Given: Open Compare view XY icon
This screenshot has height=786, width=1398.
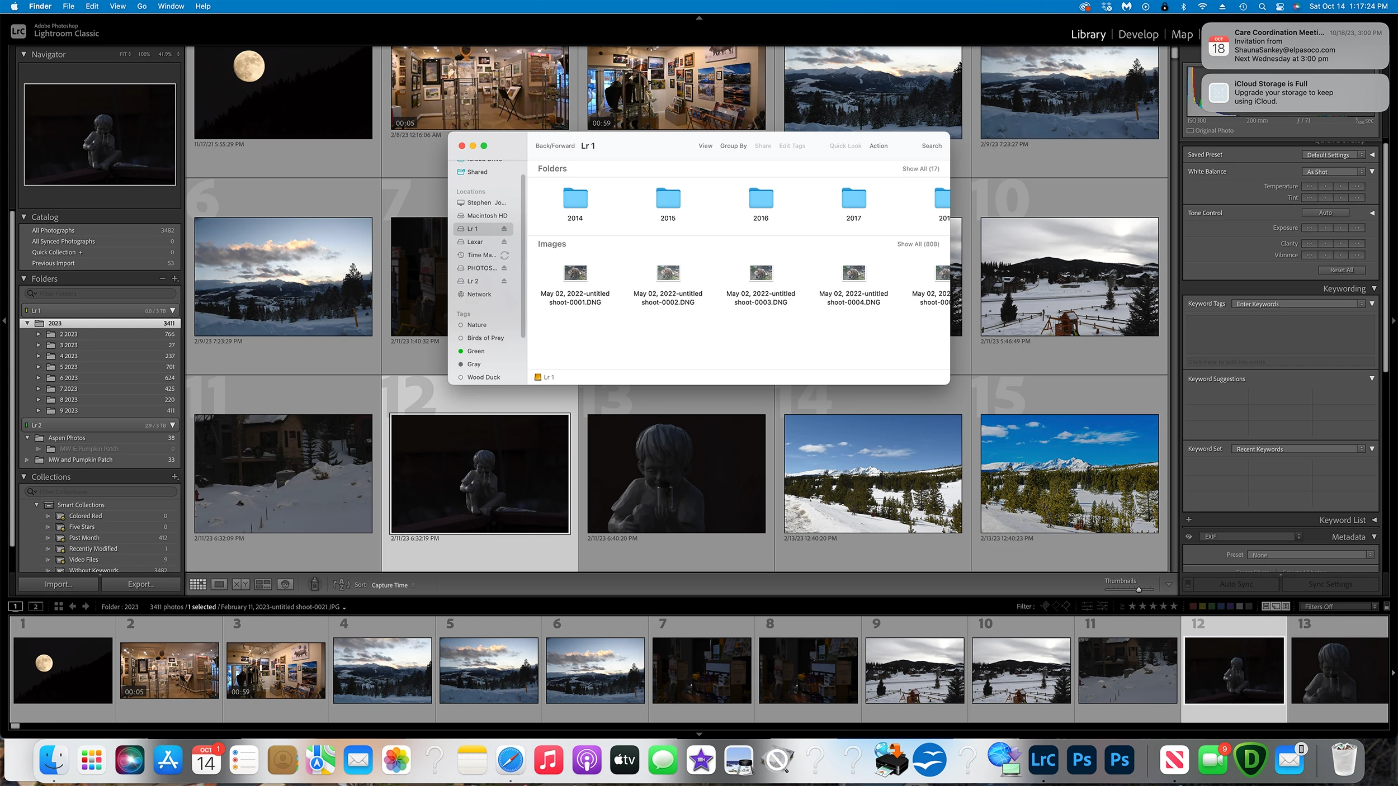Looking at the screenshot, I should click(241, 584).
